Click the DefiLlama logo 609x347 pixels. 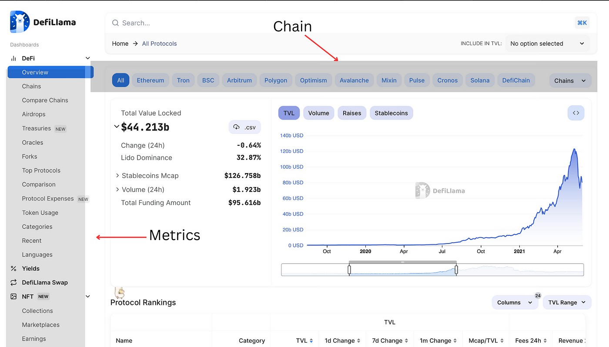click(x=43, y=22)
